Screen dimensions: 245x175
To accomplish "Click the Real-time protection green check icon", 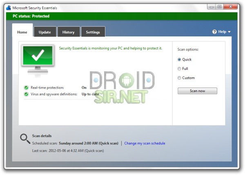I will [x=26, y=87].
